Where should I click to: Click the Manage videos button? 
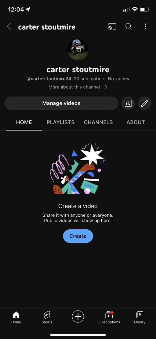coord(61,103)
